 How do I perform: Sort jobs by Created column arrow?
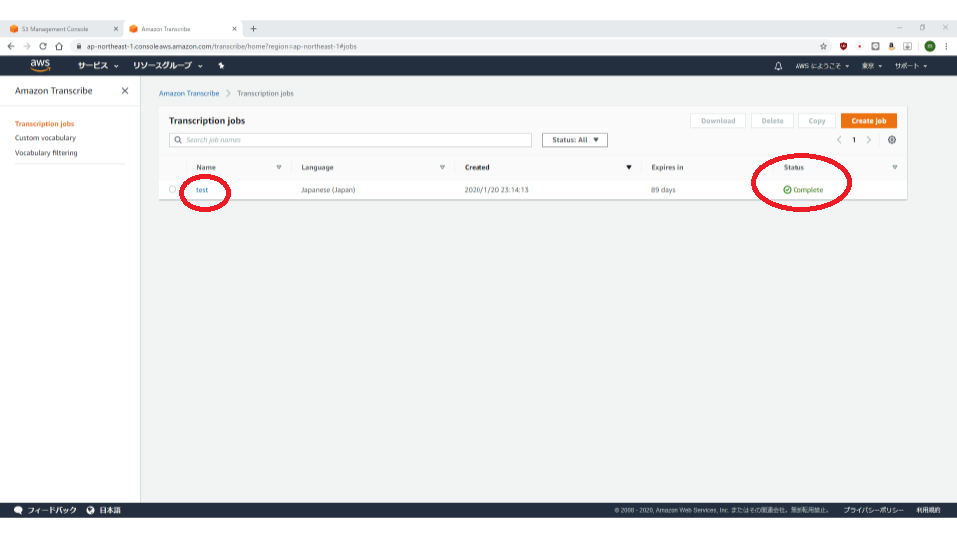(629, 167)
